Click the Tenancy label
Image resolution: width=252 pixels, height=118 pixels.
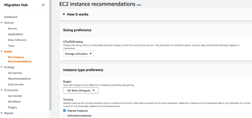[68, 100]
